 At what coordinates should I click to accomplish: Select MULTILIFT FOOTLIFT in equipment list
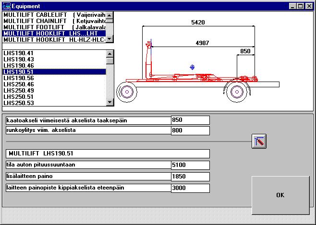coord(54,27)
